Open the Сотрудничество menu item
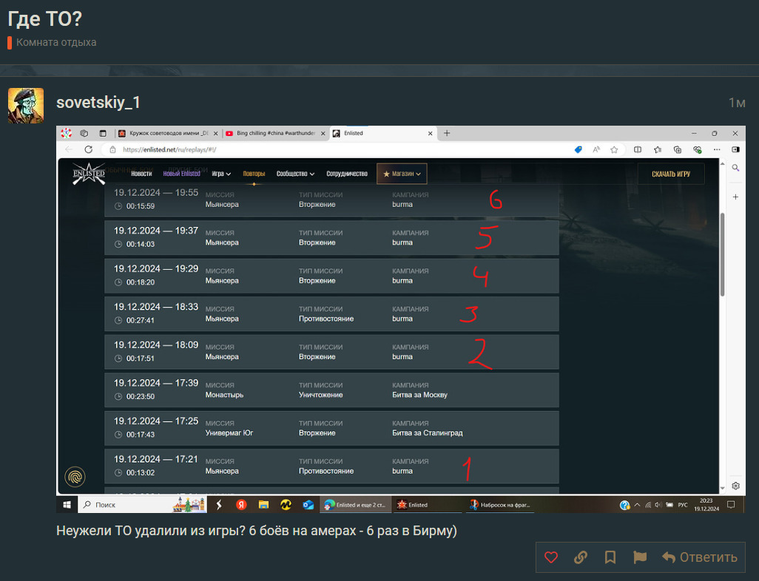The image size is (759, 581). click(x=347, y=174)
